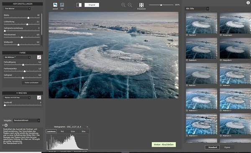Favorite the Malerisch 3 preset star

click(221, 110)
